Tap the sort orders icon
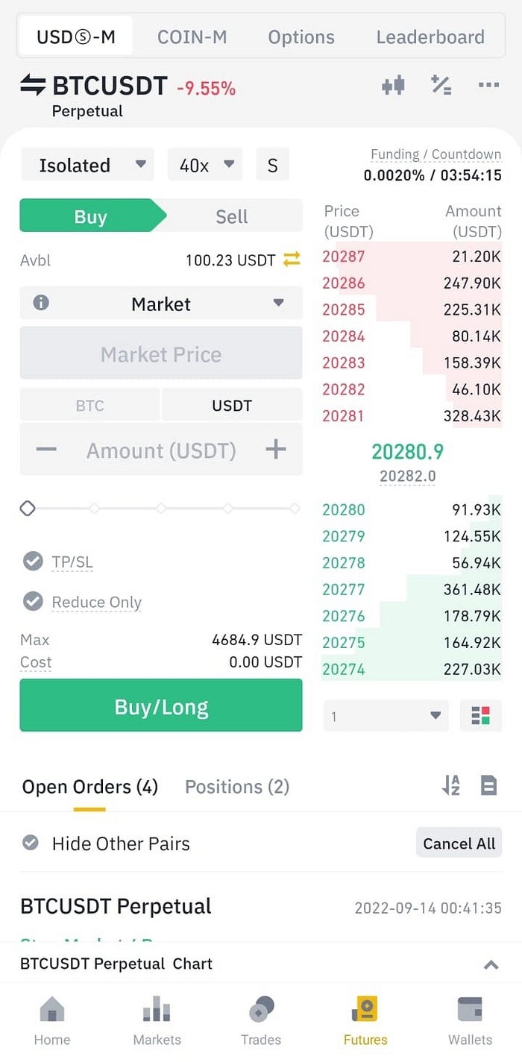The height and width of the screenshot is (1062, 522). (x=450, y=785)
